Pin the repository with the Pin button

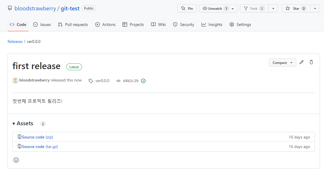(187, 8)
